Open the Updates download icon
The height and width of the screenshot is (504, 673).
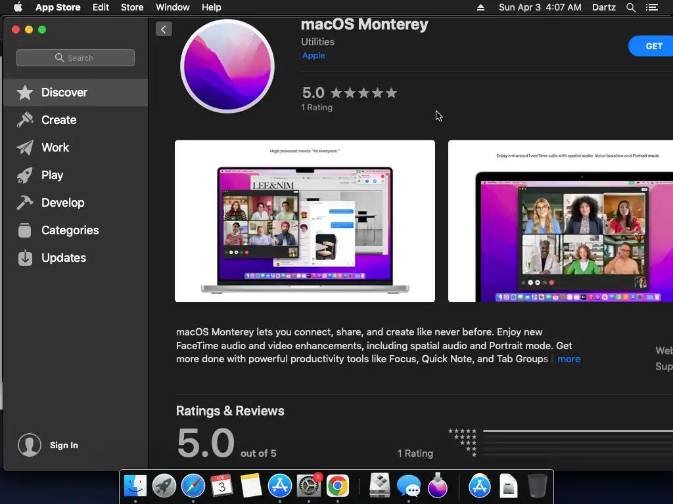(x=25, y=257)
